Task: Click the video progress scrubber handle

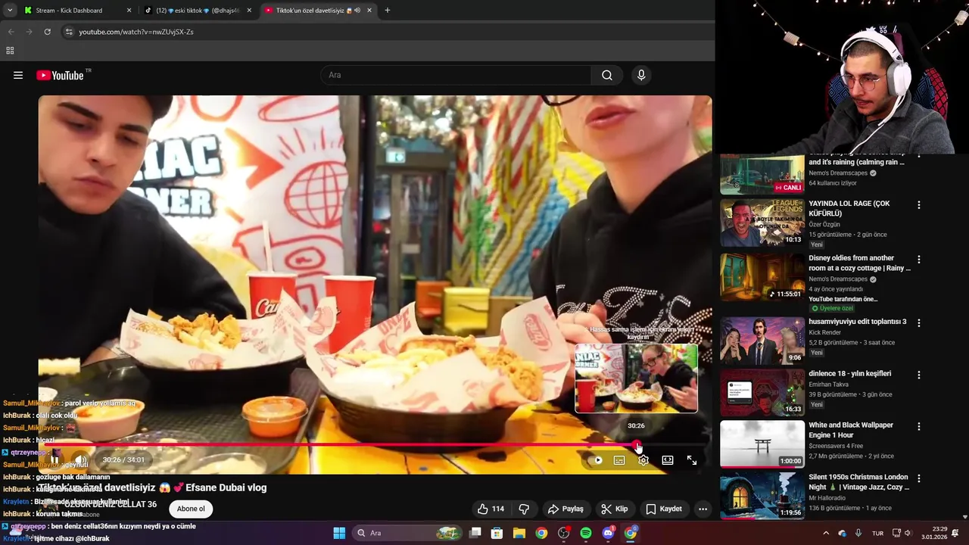Action: pos(637,445)
